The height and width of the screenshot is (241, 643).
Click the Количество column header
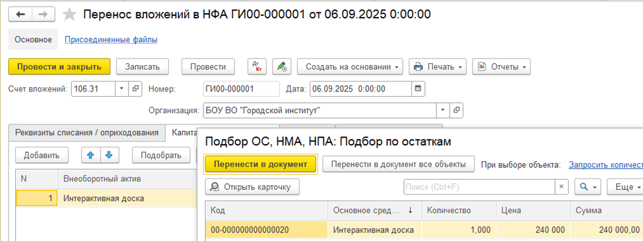pos(459,210)
